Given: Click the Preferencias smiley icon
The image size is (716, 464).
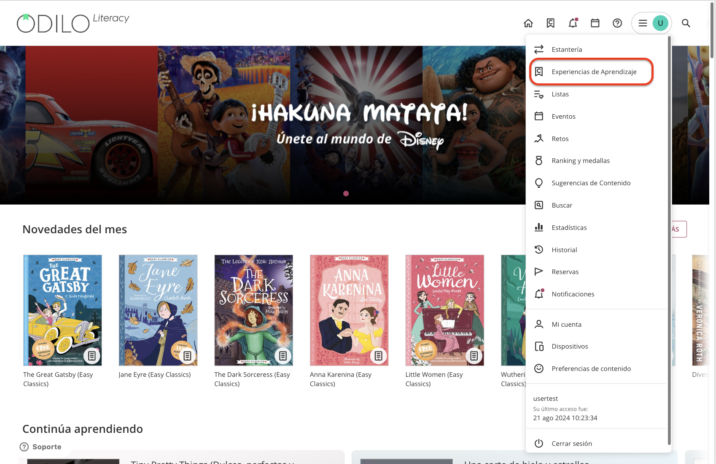Looking at the screenshot, I should (x=539, y=368).
